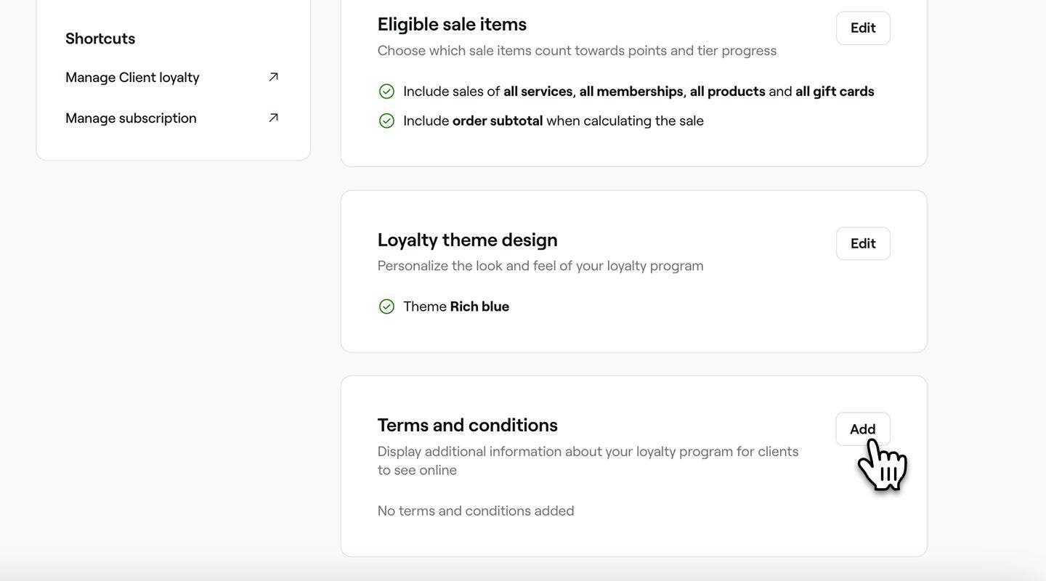Click green check icon beside Theme Rich blue
This screenshot has width=1046, height=581.
click(386, 306)
